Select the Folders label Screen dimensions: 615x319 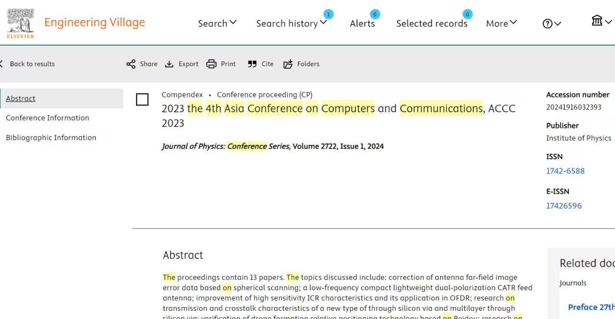308,64
